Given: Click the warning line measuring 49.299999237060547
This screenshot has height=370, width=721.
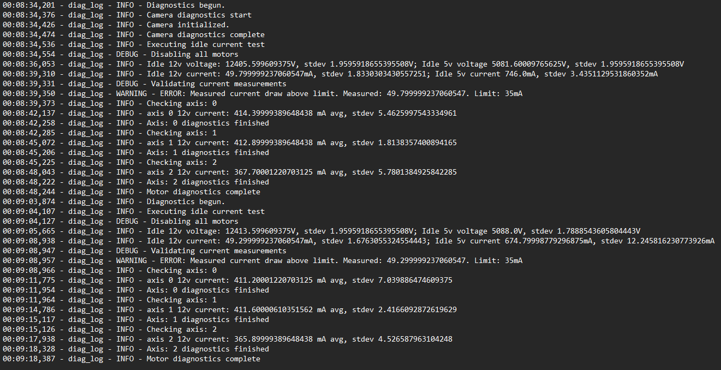Looking at the screenshot, I should [x=319, y=261].
